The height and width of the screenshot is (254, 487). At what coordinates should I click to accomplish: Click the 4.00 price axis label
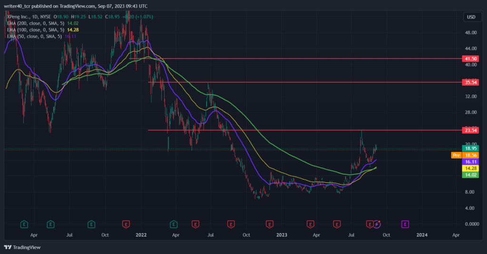coord(469,208)
